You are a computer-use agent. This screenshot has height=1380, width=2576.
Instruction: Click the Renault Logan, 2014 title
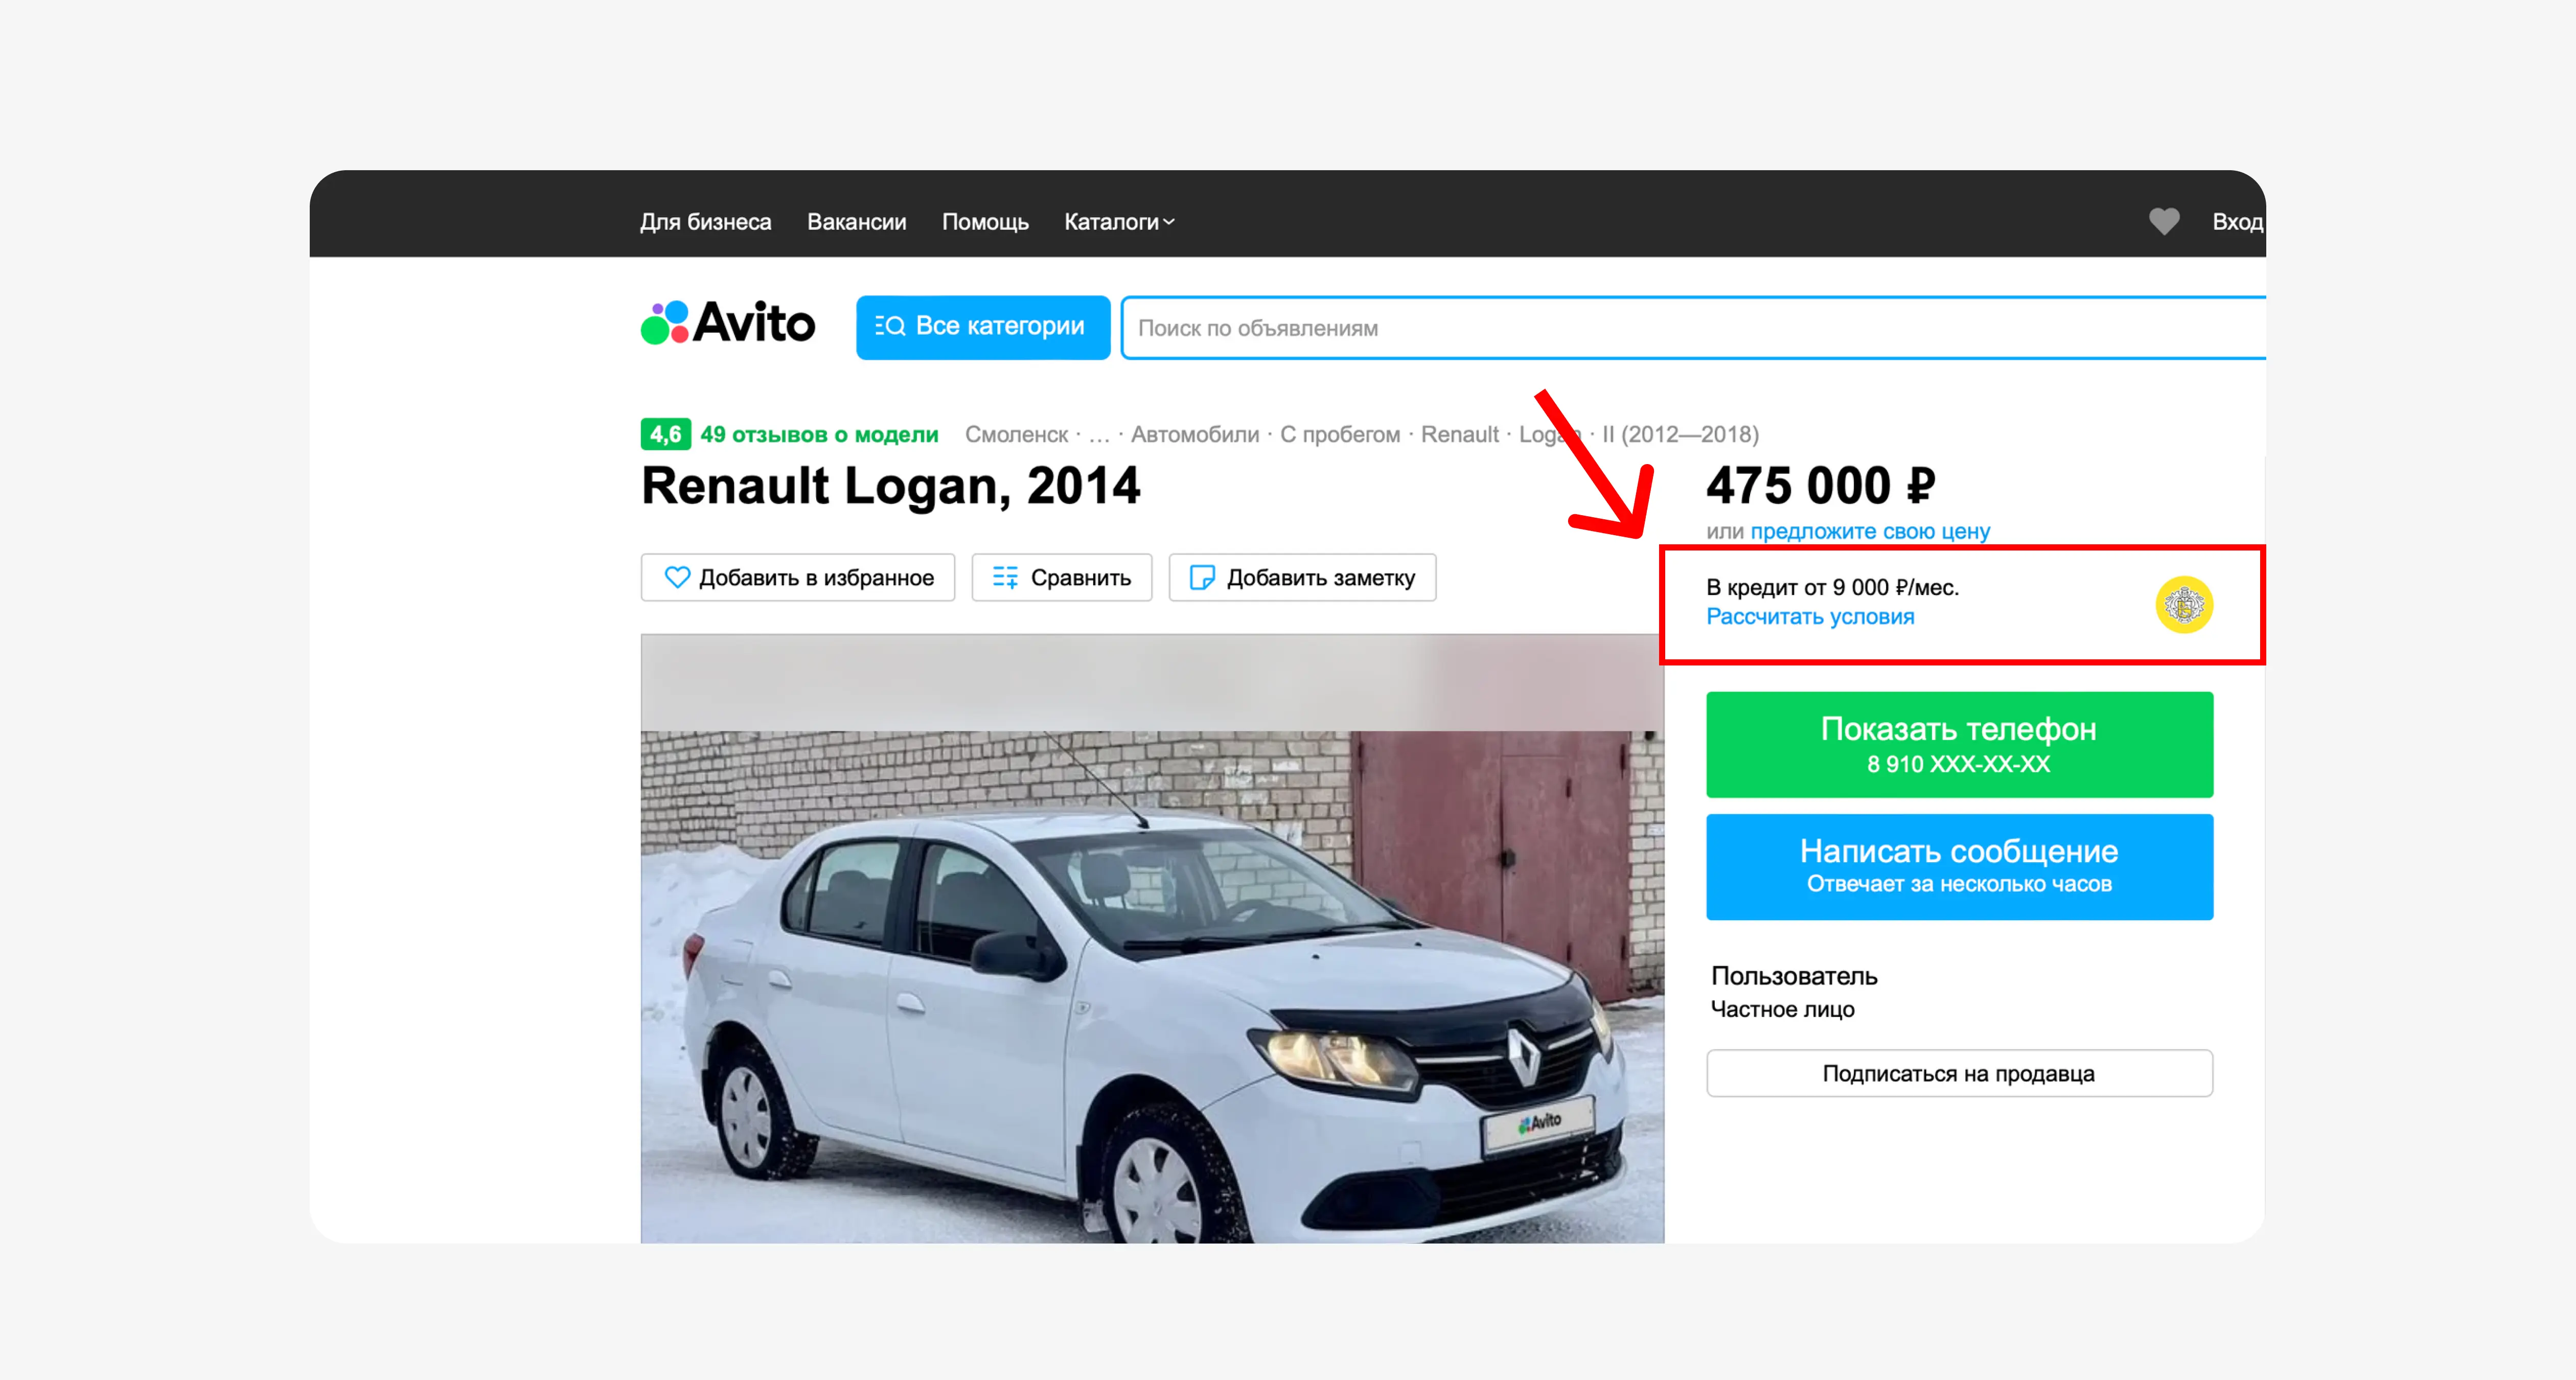890,486
